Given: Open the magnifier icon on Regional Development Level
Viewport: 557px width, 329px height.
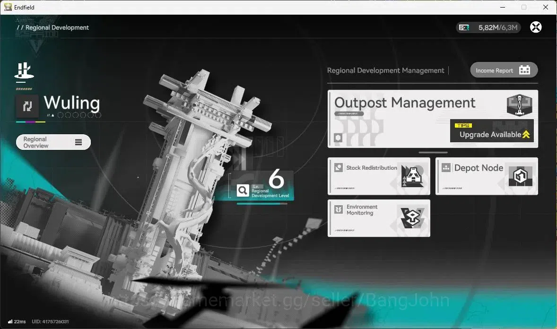Looking at the screenshot, I should [x=243, y=190].
